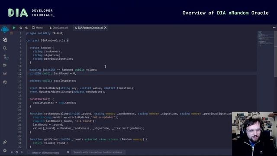Click the 'not a updater' require line
Viewport: 277px width, 156px height.
pyautogui.click(x=76, y=117)
